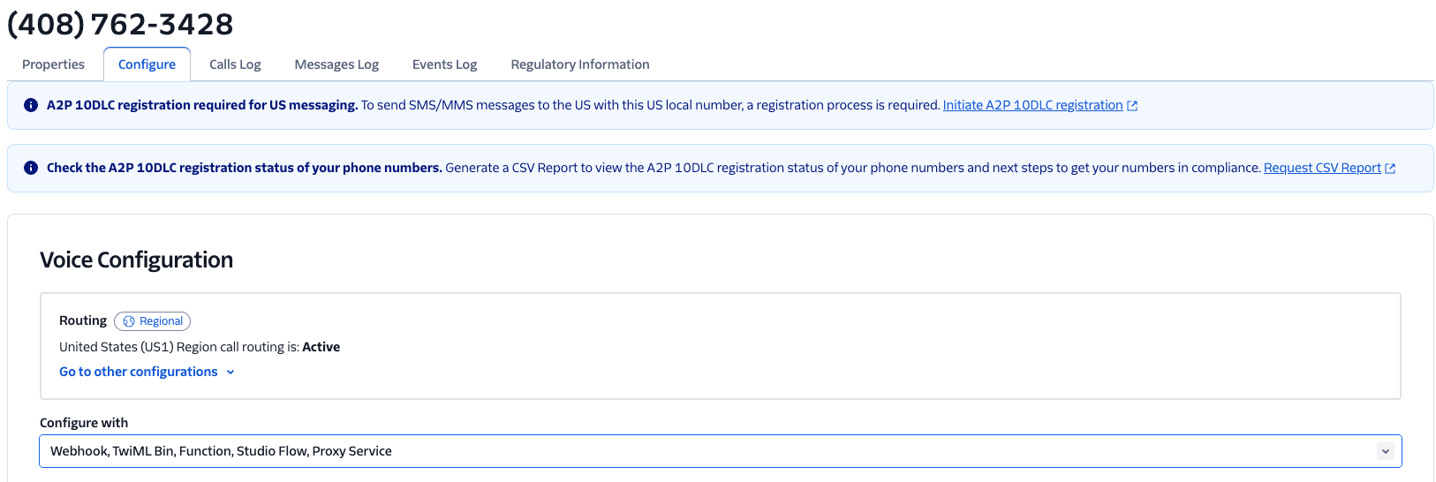Go to the Messages Log tab
The height and width of the screenshot is (482, 1436).
[336, 64]
